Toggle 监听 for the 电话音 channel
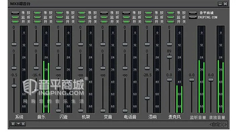Viewport: 238px width, 133px height. 126,17
